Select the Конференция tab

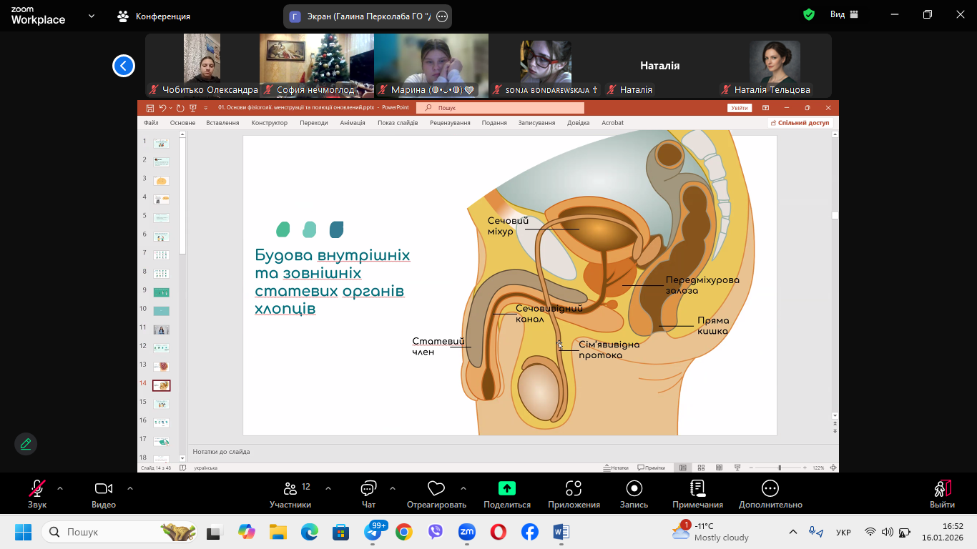pos(154,16)
